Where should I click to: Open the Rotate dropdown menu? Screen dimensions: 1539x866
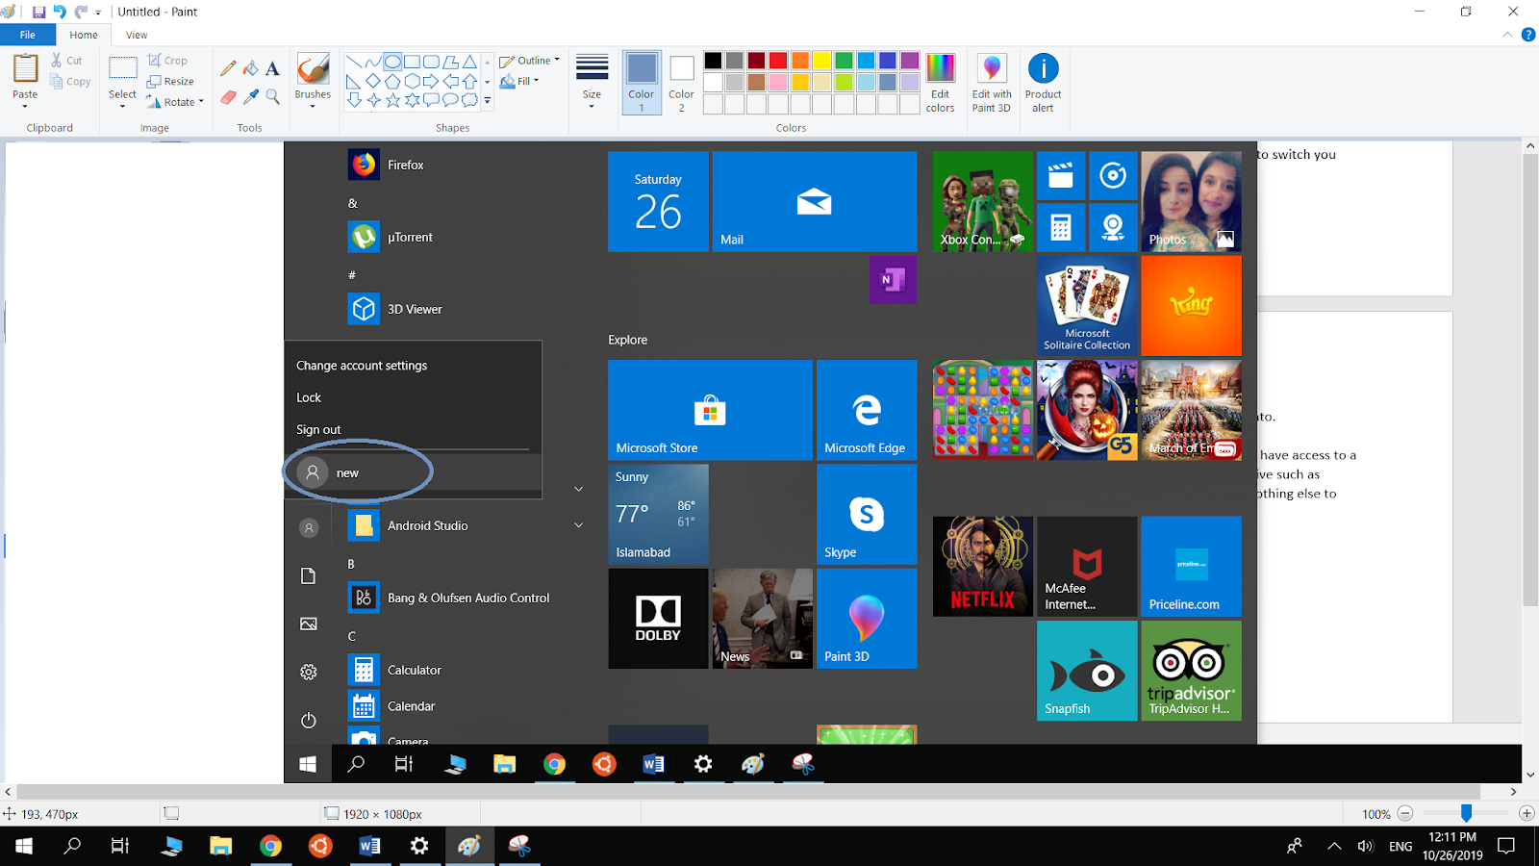click(175, 102)
